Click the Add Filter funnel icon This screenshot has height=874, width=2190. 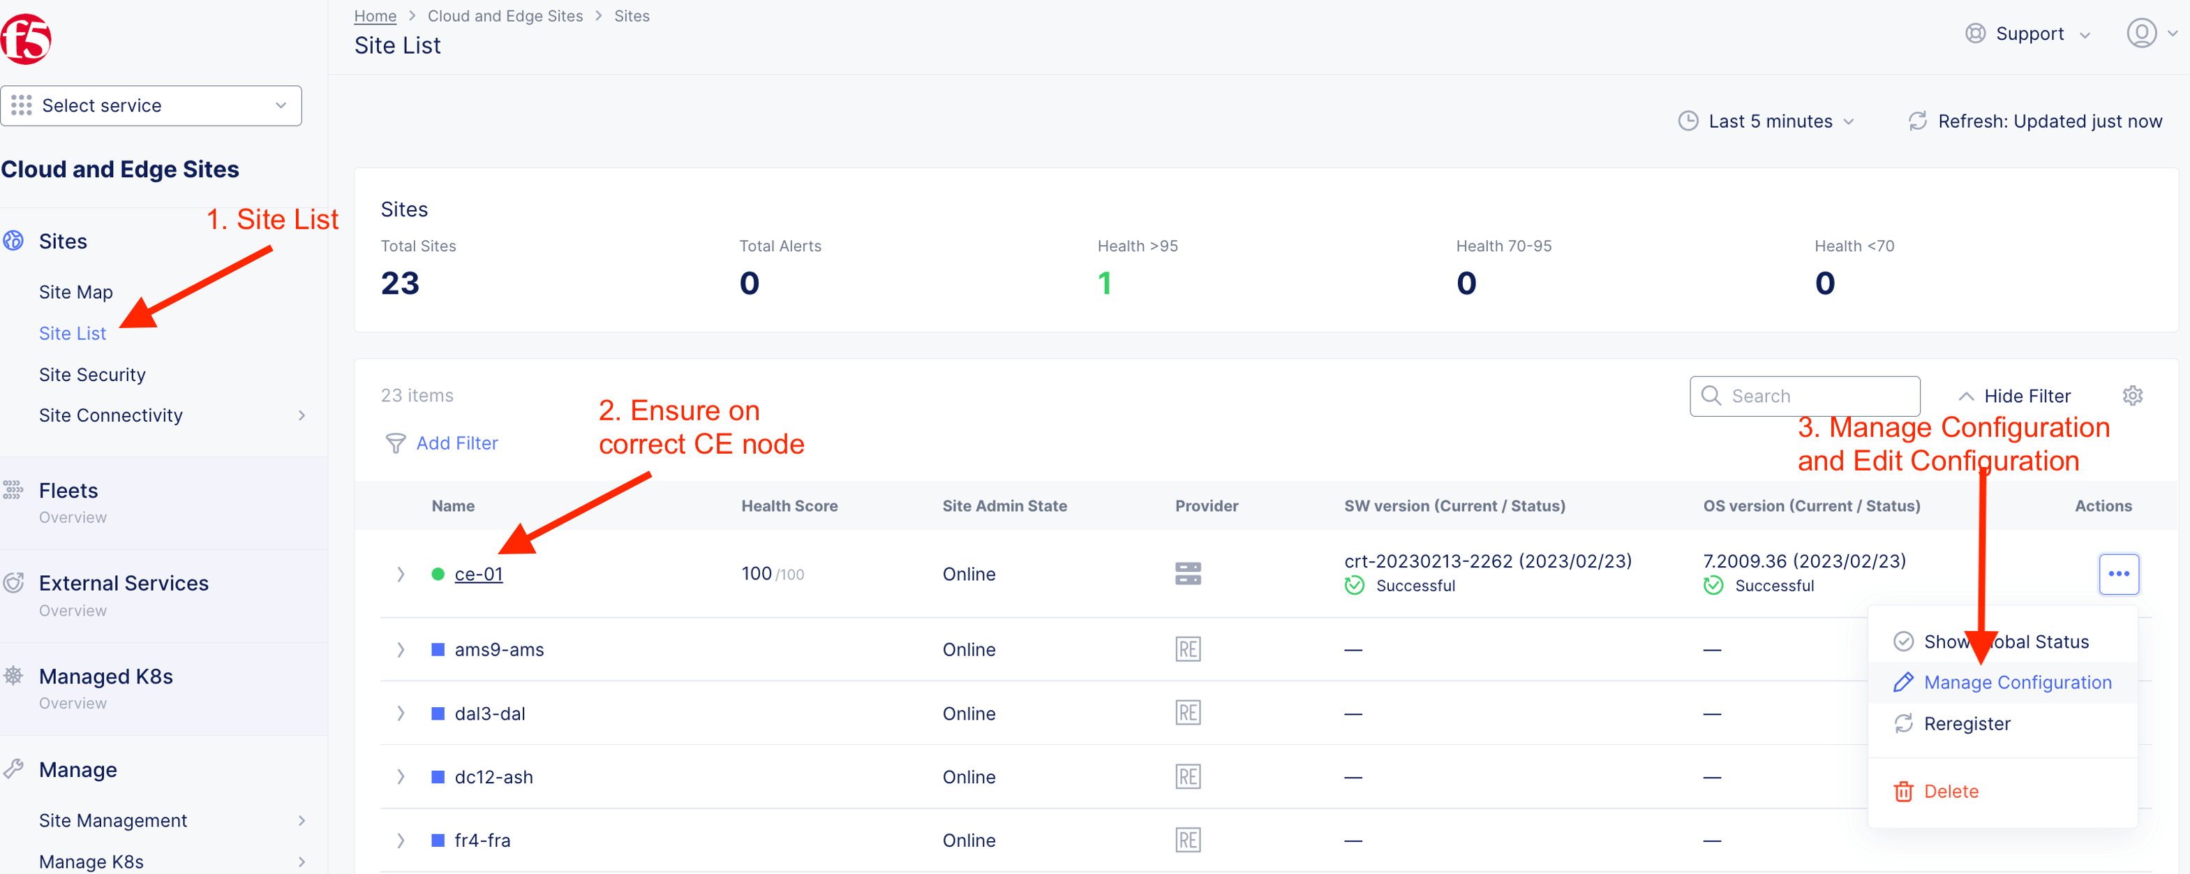point(395,443)
